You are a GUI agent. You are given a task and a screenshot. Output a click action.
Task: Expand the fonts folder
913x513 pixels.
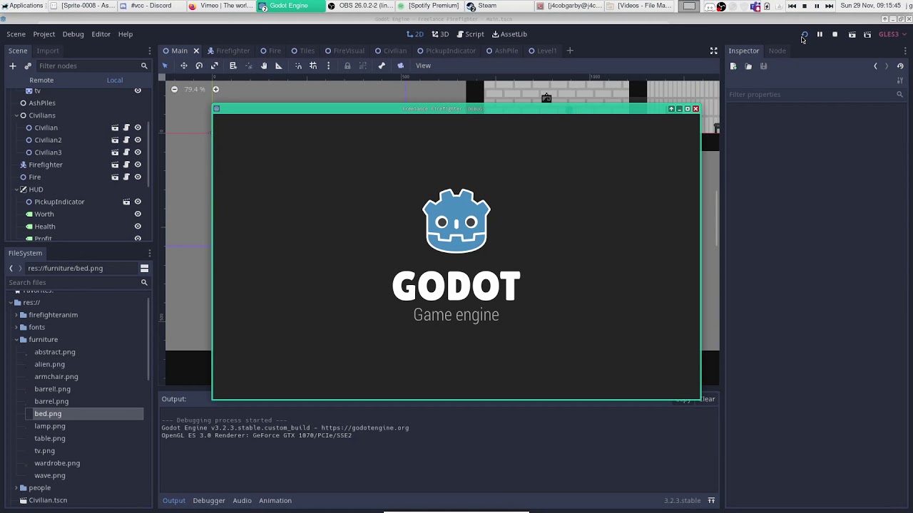(x=16, y=327)
